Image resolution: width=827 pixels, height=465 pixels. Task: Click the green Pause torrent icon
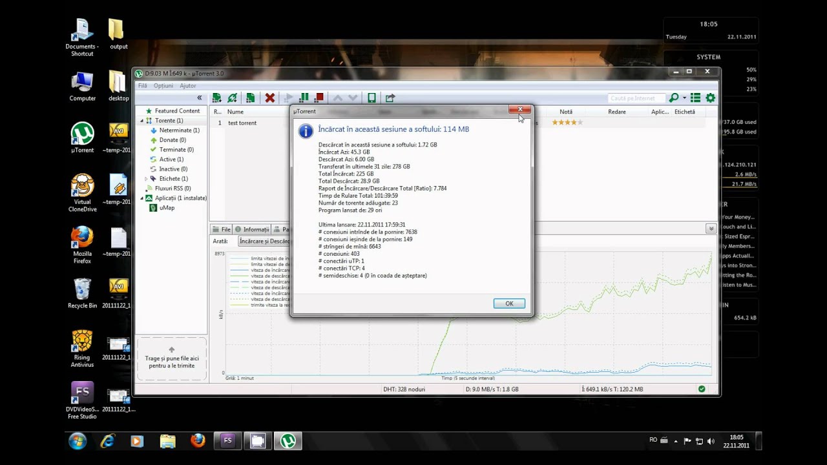pyautogui.click(x=304, y=98)
